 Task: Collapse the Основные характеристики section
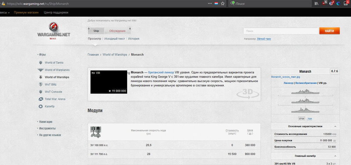[x=335, y=126]
